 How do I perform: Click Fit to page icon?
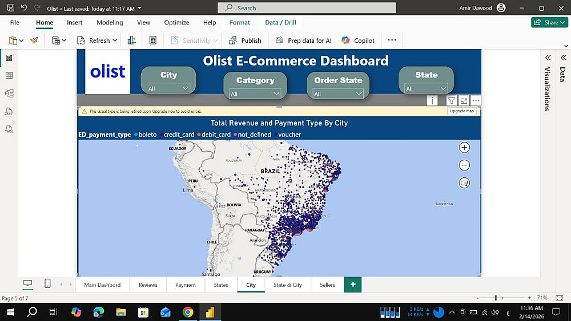tap(560, 298)
